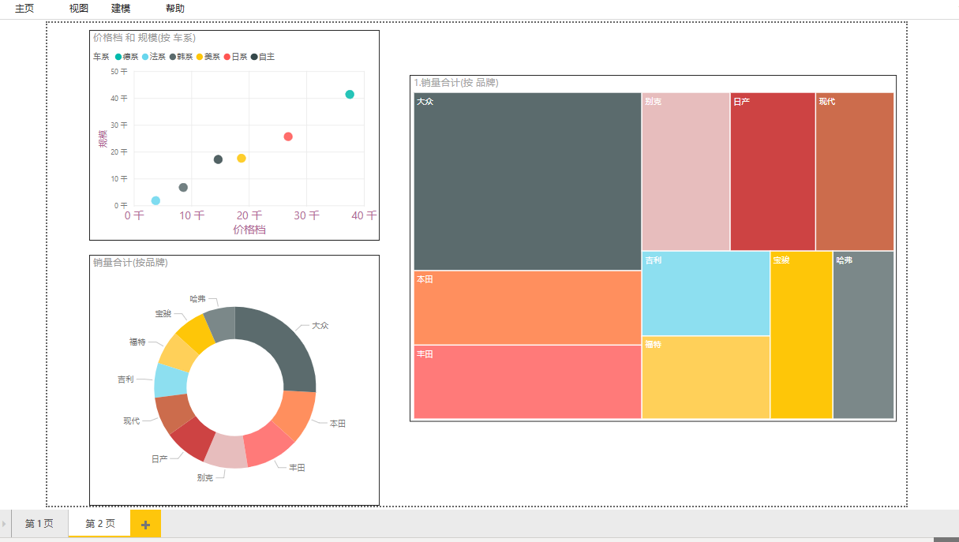Switch to the 第 1 页 tab
The image size is (959, 542).
point(39,524)
